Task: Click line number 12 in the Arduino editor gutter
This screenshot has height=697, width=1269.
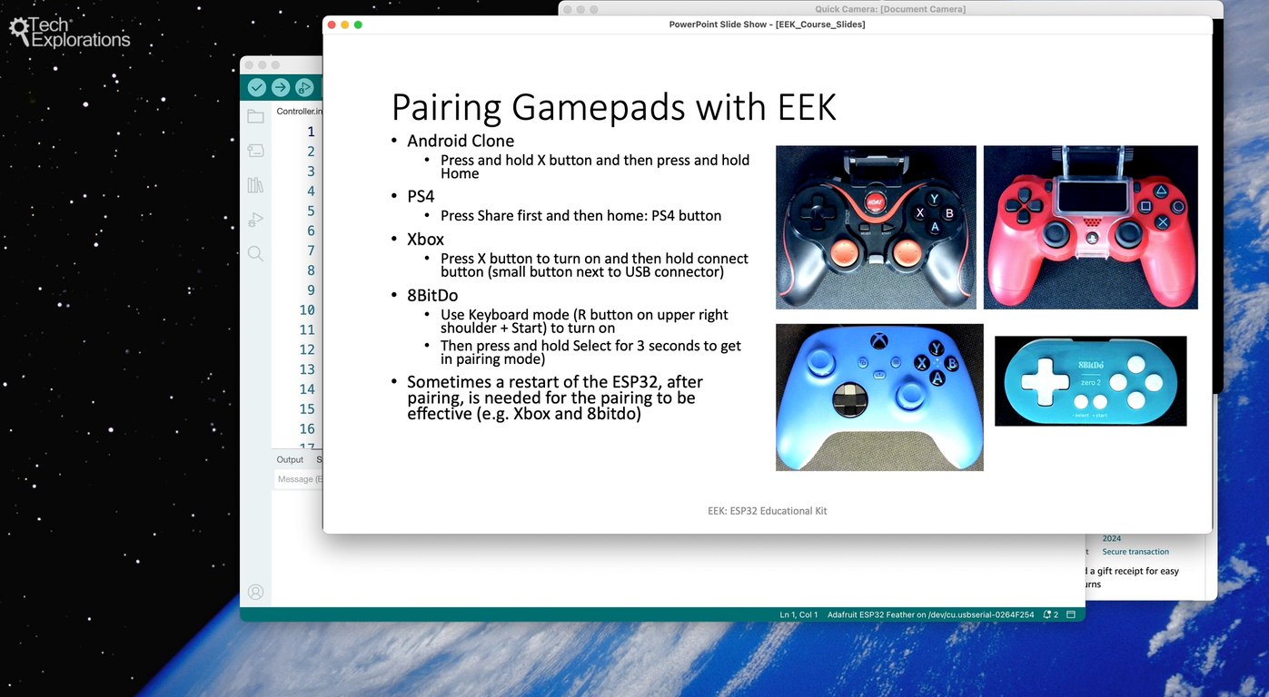Action: (307, 349)
